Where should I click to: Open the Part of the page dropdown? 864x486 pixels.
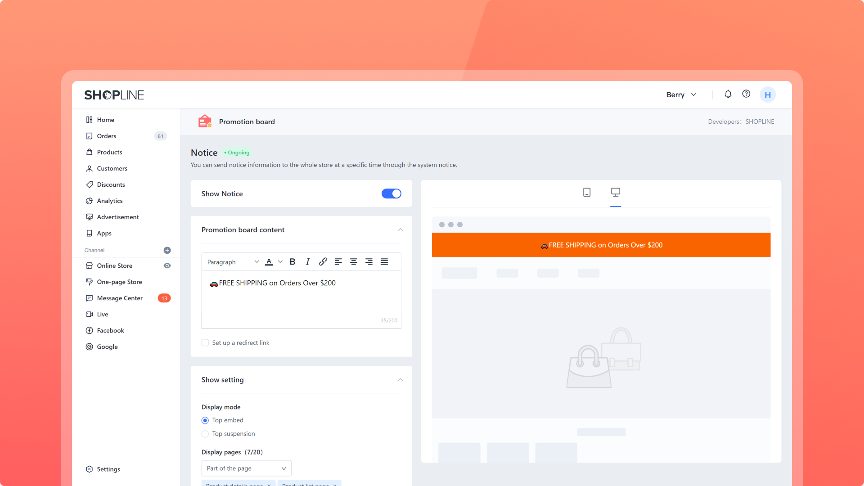(x=246, y=468)
